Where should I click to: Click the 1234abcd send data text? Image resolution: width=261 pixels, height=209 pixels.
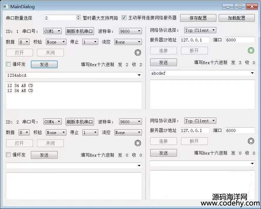point(17,75)
